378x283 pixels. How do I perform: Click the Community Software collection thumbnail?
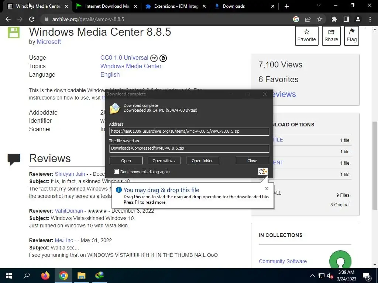[x=340, y=259]
